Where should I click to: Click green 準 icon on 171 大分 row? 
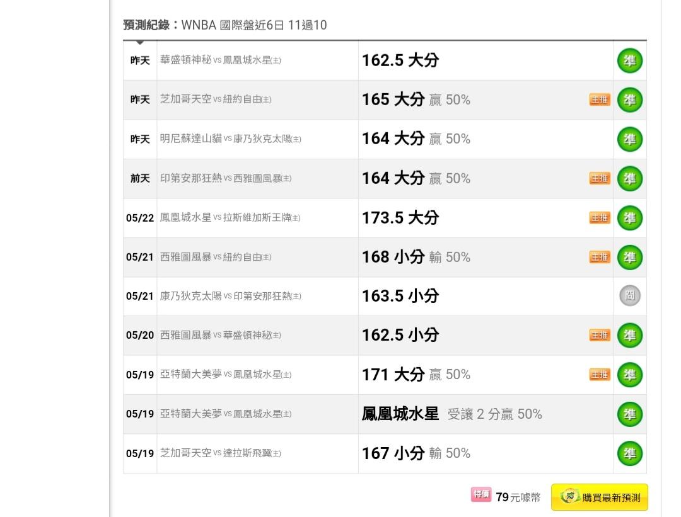click(x=629, y=375)
